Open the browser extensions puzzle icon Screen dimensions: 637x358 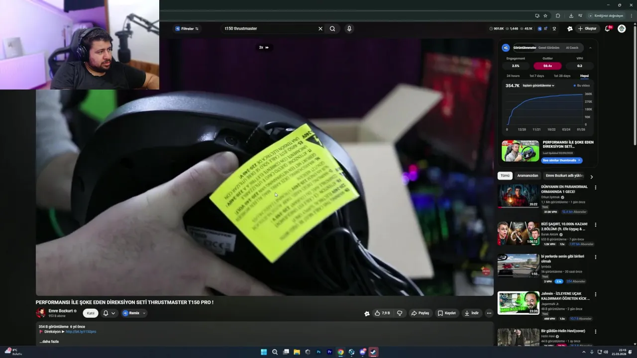click(558, 16)
